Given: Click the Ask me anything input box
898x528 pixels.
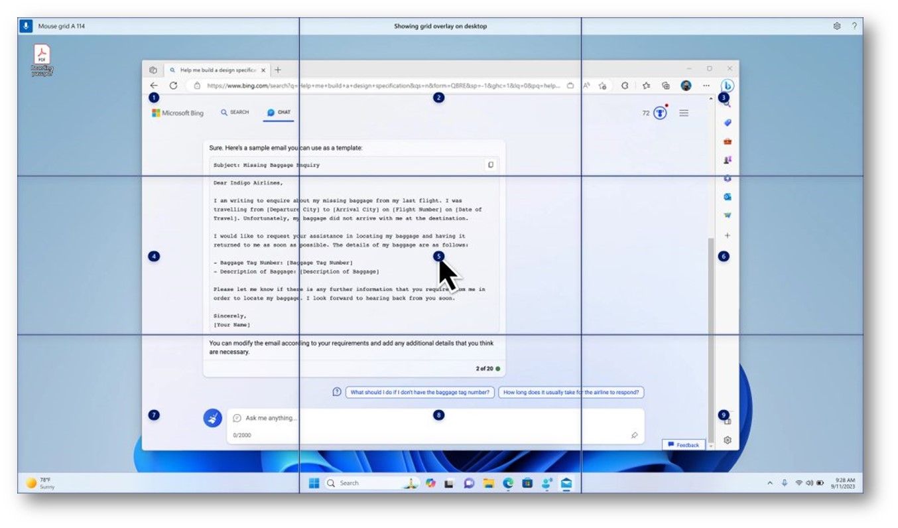Looking at the screenshot, I should (x=424, y=419).
